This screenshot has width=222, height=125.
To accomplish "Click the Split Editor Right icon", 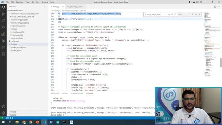I will (x=215, y=7).
